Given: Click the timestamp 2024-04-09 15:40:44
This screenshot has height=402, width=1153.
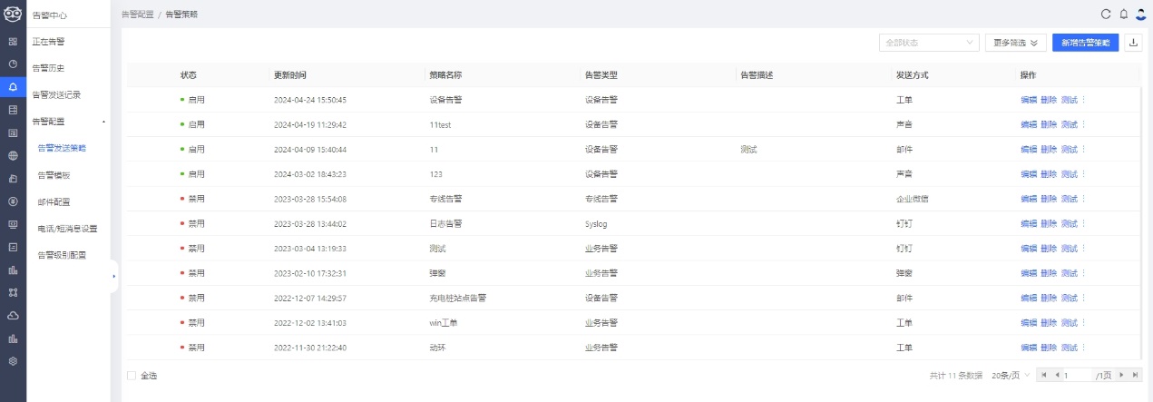Looking at the screenshot, I should pos(310,150).
